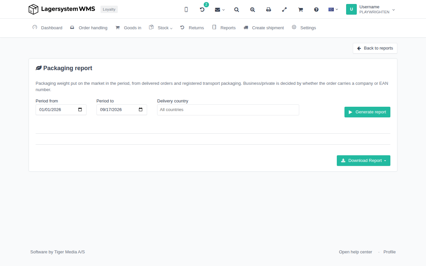Open the envelope messages dropdown

click(x=220, y=10)
